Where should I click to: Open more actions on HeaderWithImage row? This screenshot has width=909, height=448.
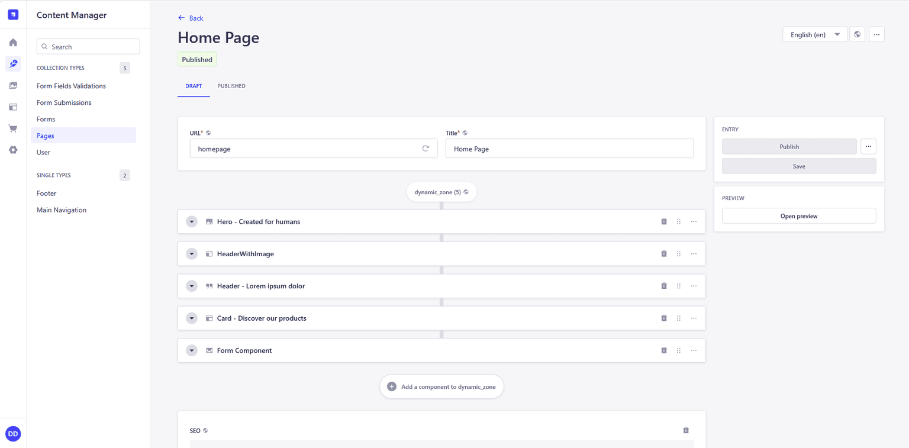coord(694,253)
